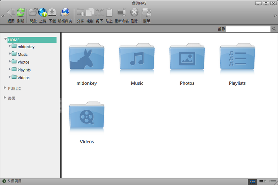The image size is (278, 185).
Task: Click the 搜尋 search input field
Action: 248,29
